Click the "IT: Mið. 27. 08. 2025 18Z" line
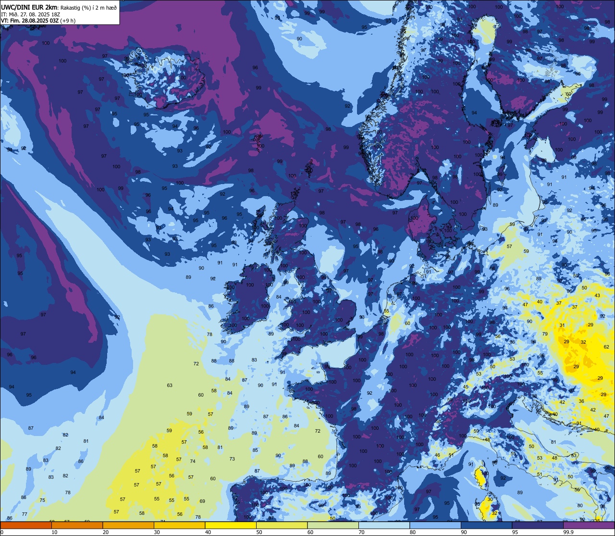 click(30, 14)
